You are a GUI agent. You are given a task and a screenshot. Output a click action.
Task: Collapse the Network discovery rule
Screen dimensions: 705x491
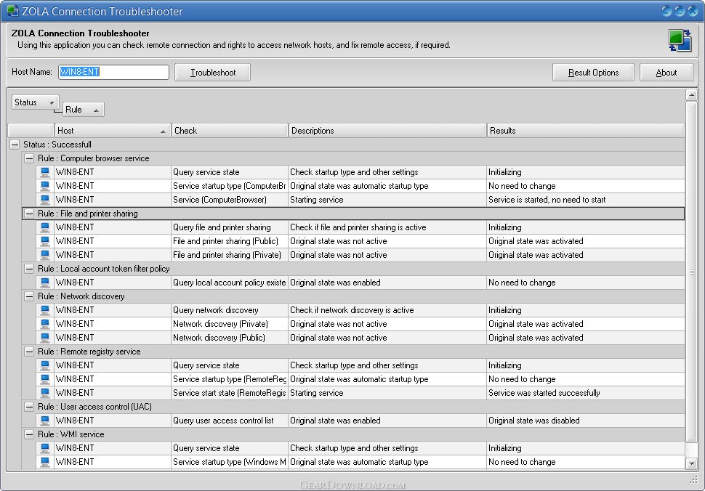click(x=29, y=296)
